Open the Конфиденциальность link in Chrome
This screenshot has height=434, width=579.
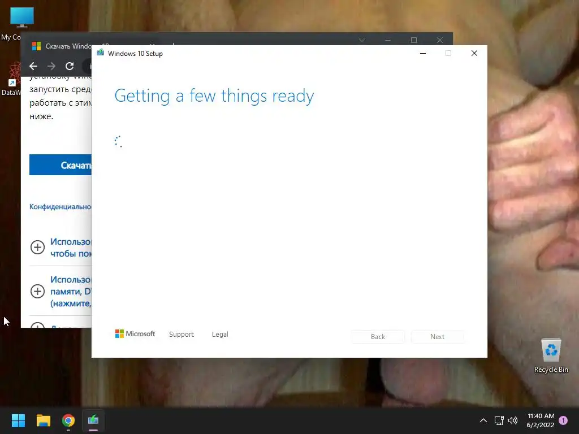coord(60,207)
